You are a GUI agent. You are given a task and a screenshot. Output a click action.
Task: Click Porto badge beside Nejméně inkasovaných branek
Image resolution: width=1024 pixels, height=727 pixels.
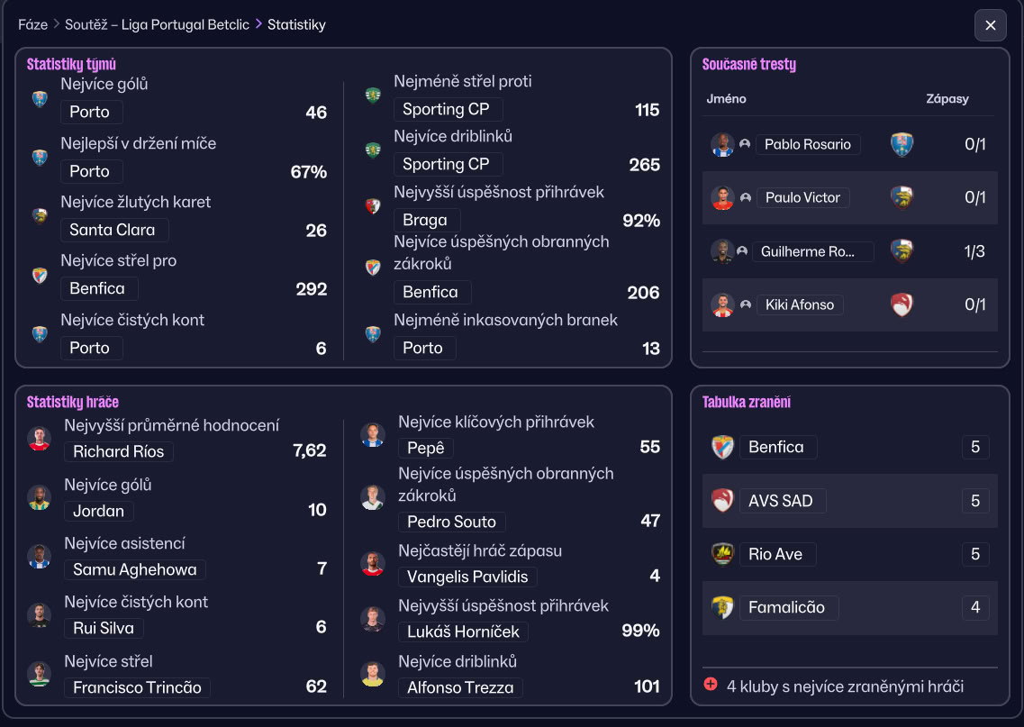coord(373,334)
